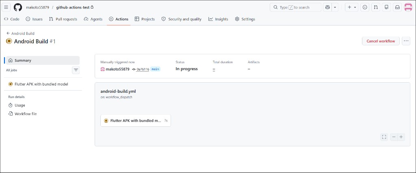This screenshot has height=173, width=416.
Task: Open commit 0a76116 link
Action: coord(142,69)
